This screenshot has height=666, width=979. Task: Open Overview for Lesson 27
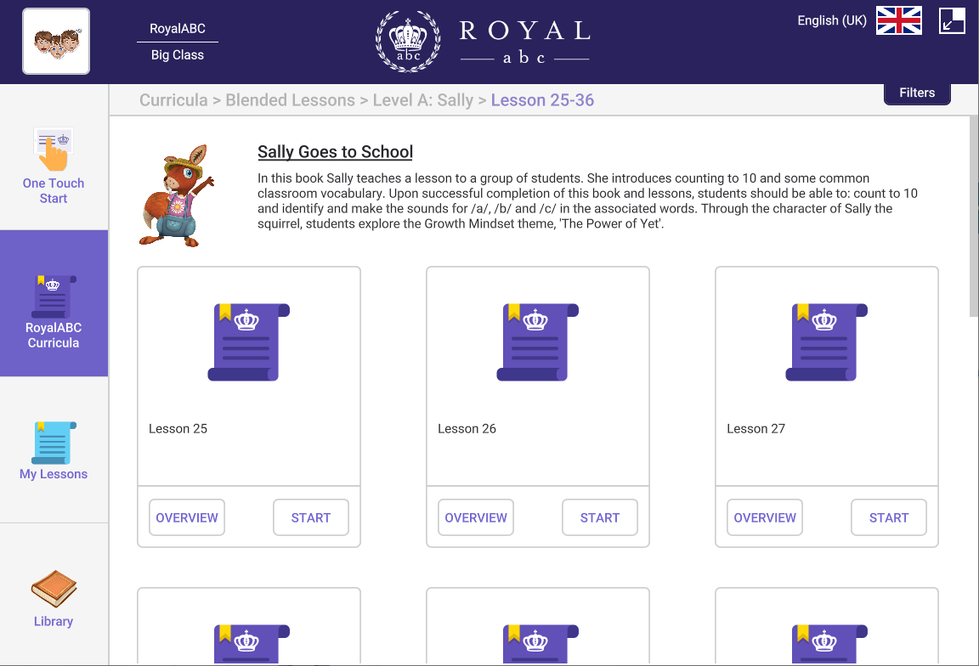pos(765,517)
